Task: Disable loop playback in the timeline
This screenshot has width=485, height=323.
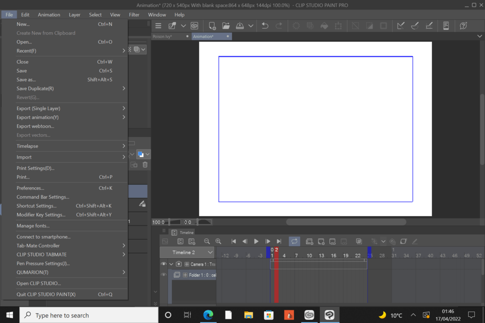Action: pyautogui.click(x=295, y=241)
